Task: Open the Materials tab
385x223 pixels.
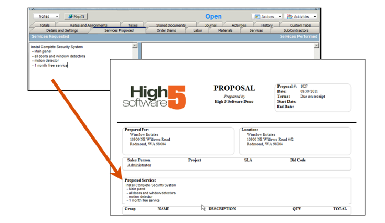Action: pos(225,30)
